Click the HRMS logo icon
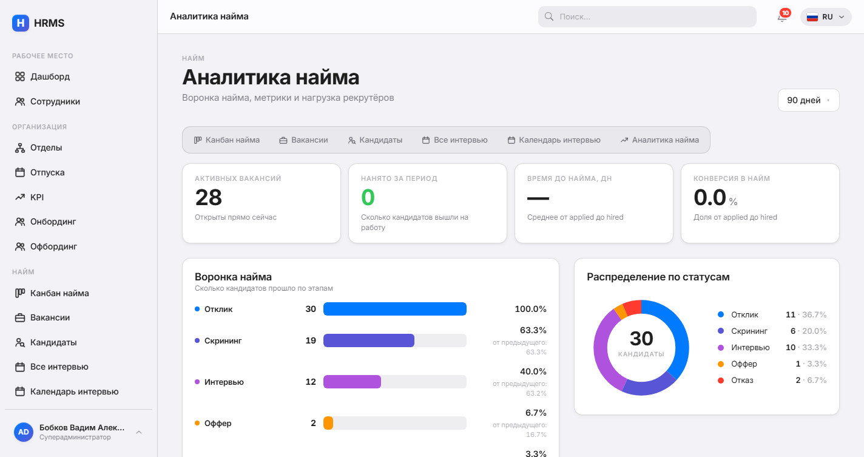Image resolution: width=864 pixels, height=457 pixels. (x=21, y=23)
